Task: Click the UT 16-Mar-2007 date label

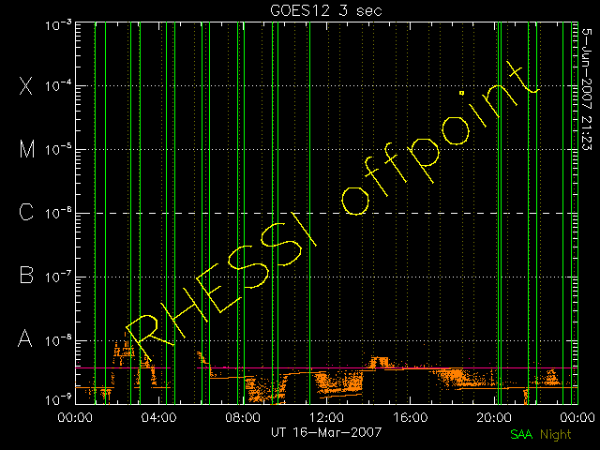Action: (326, 432)
